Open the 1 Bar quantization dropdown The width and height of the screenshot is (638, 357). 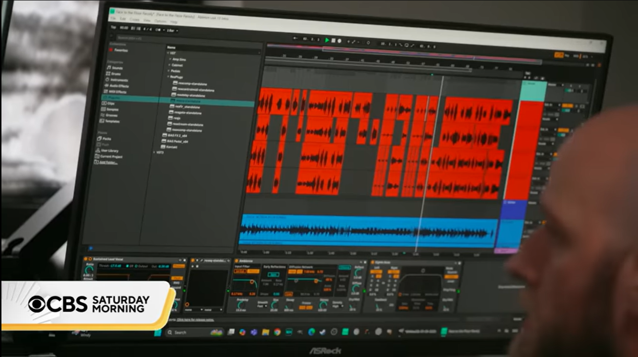(171, 30)
